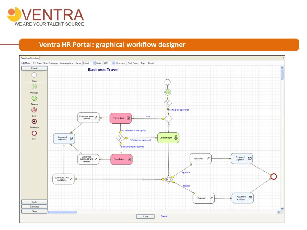Click the X gateway left of Line manager
307x230 pixels.
(x=120, y=138)
